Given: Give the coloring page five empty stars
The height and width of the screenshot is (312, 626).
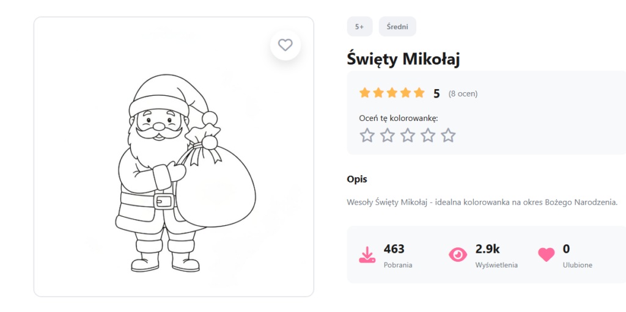Looking at the screenshot, I should pos(448,135).
